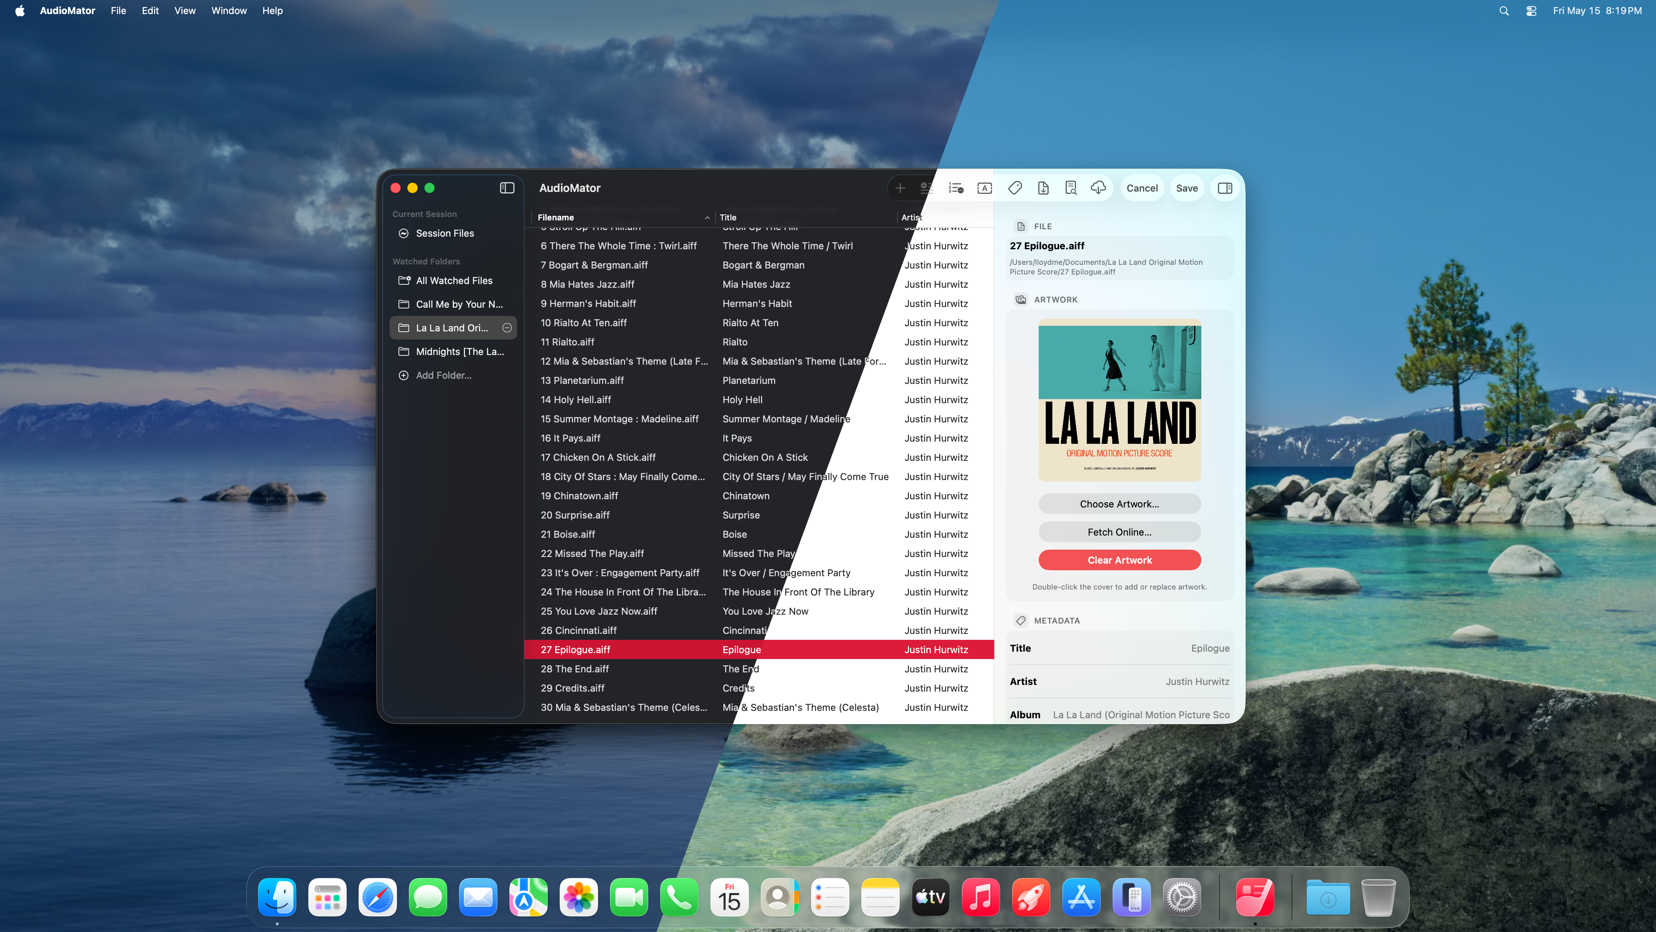Viewport: 1656px width, 932px height.
Task: Click title cell Herman's Habit
Action: 757,304
